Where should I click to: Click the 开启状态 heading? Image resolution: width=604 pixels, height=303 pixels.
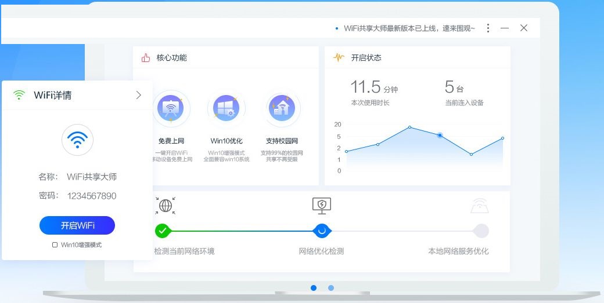tap(366, 57)
